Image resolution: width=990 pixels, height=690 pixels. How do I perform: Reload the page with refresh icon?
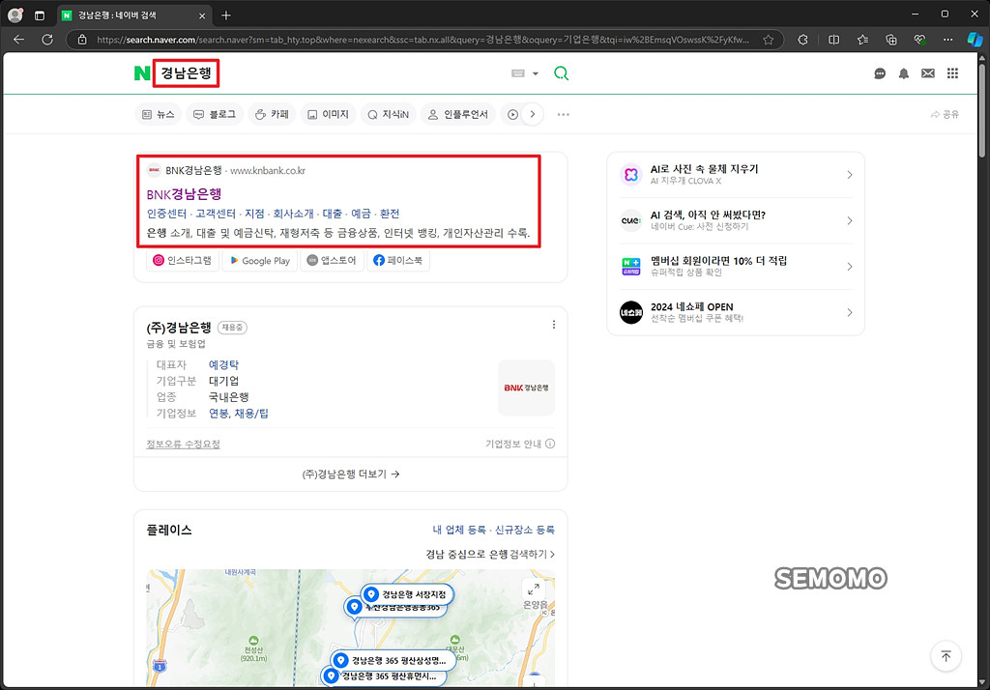pos(47,40)
